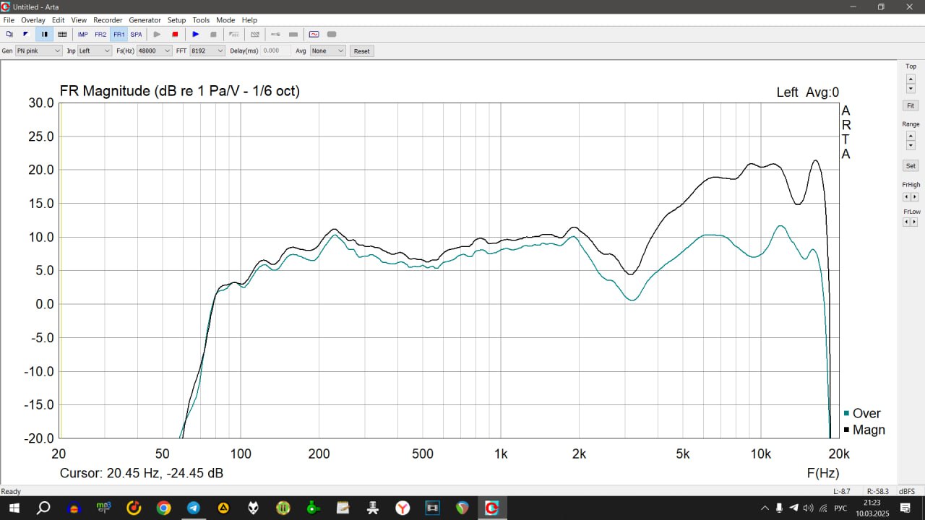Open the Fs(Hz) sampling rate dropdown

click(x=155, y=51)
